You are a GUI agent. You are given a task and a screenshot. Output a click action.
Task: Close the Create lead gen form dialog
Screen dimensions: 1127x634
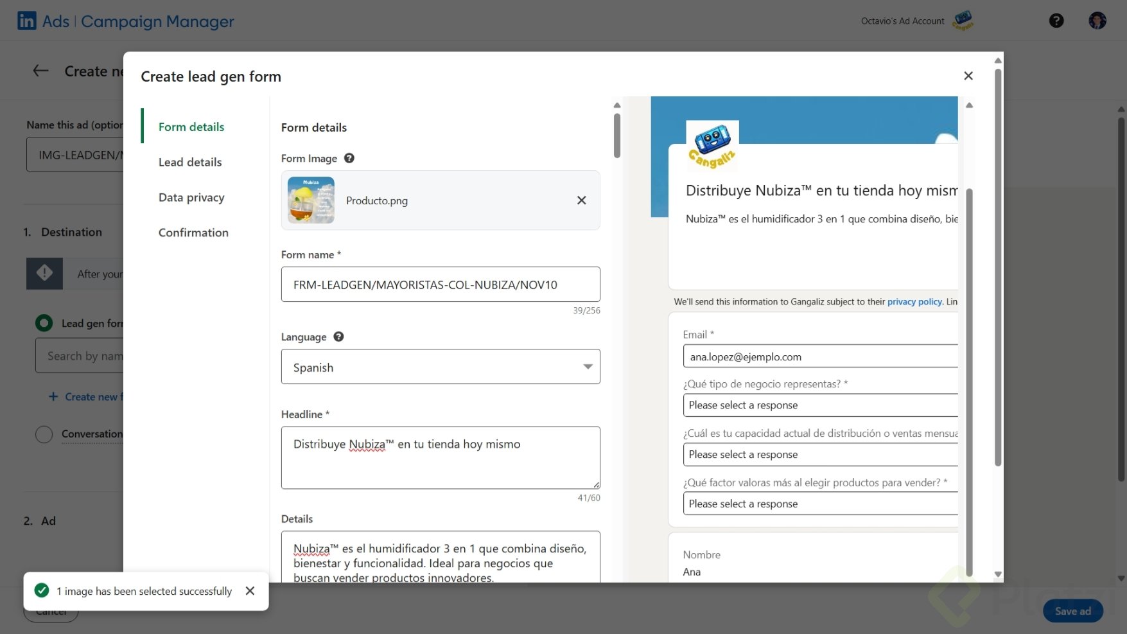pyautogui.click(x=968, y=76)
